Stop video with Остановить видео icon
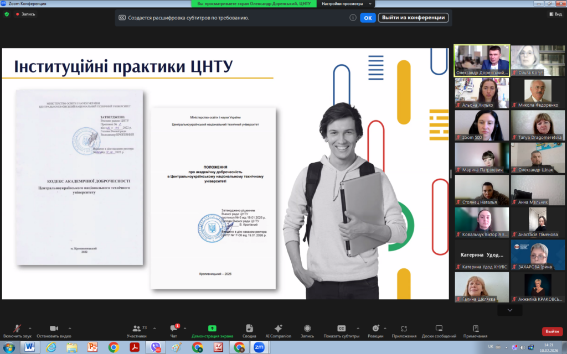The height and width of the screenshot is (354, 567). click(x=54, y=329)
